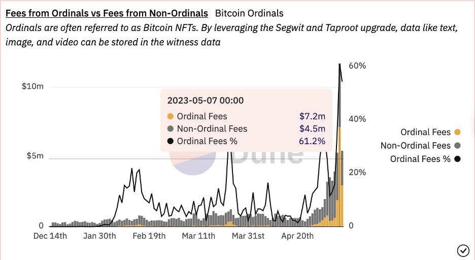Screen dimensions: 475x260
Task: Click the $10m y-axis label
Action: (x=32, y=86)
